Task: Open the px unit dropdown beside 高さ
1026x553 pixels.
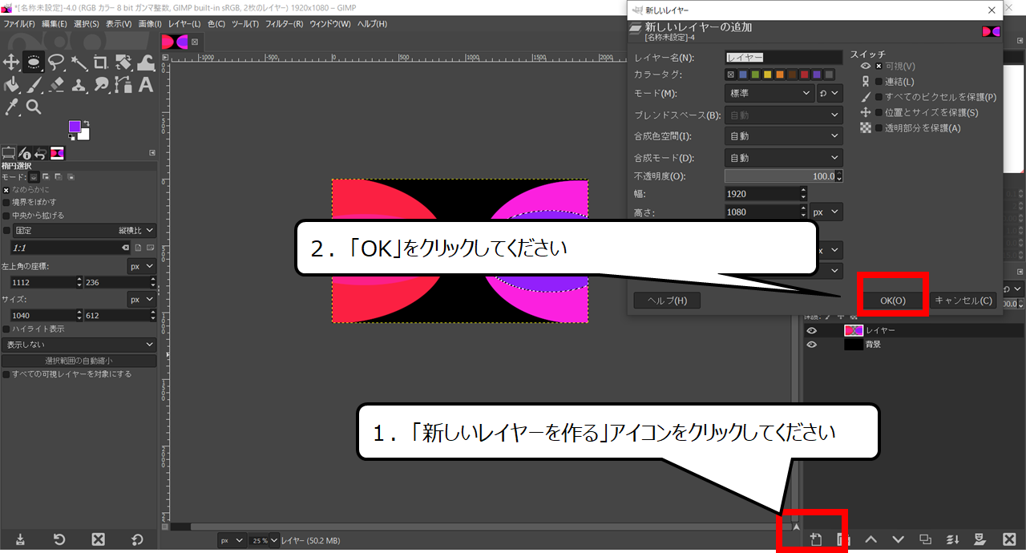Action: pyautogui.click(x=826, y=212)
